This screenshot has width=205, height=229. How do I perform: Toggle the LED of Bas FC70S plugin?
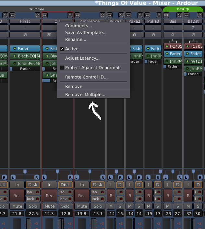167,46
